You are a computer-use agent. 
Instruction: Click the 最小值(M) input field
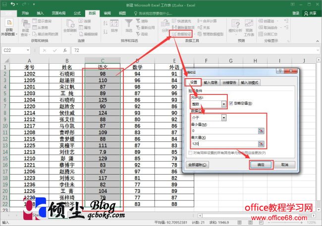coord(224,131)
